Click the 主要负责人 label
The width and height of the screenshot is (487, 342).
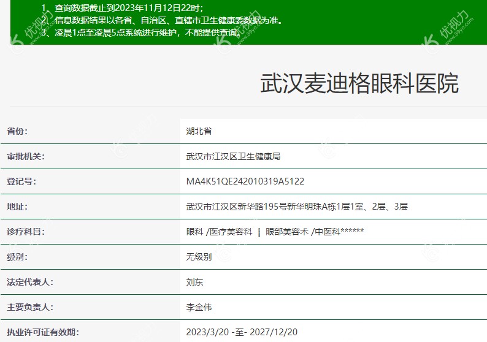(x=30, y=307)
